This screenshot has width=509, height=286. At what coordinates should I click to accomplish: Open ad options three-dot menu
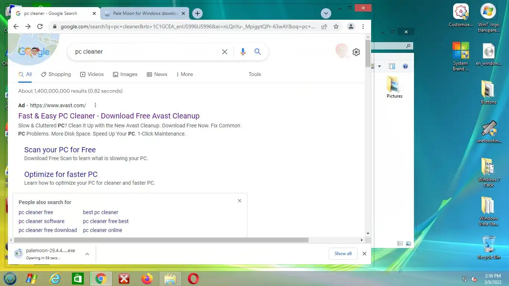pyautogui.click(x=95, y=105)
